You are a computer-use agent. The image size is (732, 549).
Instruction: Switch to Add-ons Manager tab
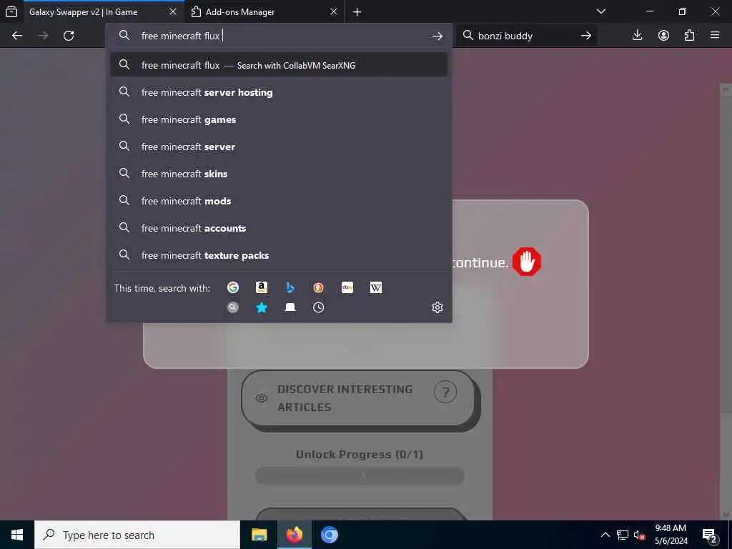click(264, 12)
